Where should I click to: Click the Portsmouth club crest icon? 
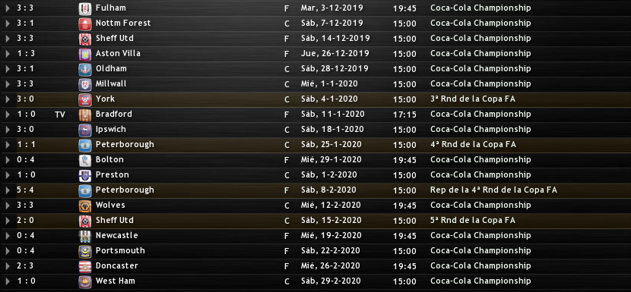pyautogui.click(x=85, y=251)
